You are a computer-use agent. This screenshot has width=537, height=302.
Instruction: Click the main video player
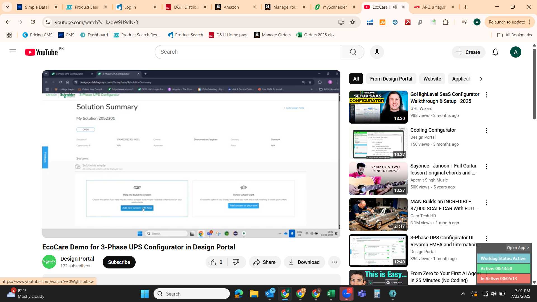(x=191, y=154)
